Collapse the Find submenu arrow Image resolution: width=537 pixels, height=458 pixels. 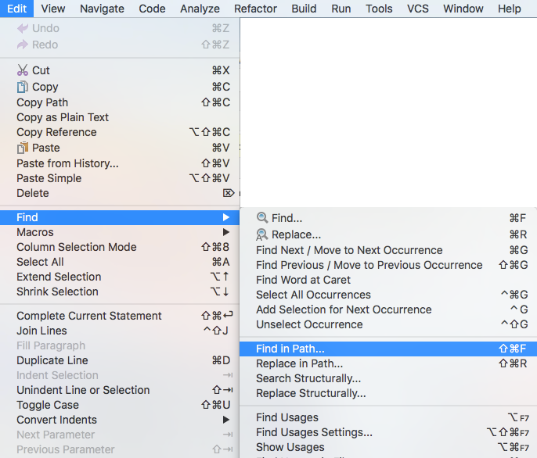click(225, 217)
